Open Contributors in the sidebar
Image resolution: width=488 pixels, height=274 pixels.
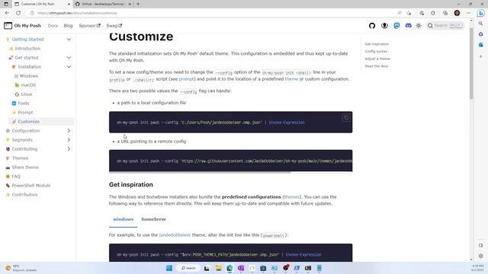pos(24,195)
